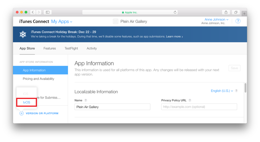Switch to the Features tab
The width and height of the screenshot is (260, 142).
pyautogui.click(x=50, y=48)
